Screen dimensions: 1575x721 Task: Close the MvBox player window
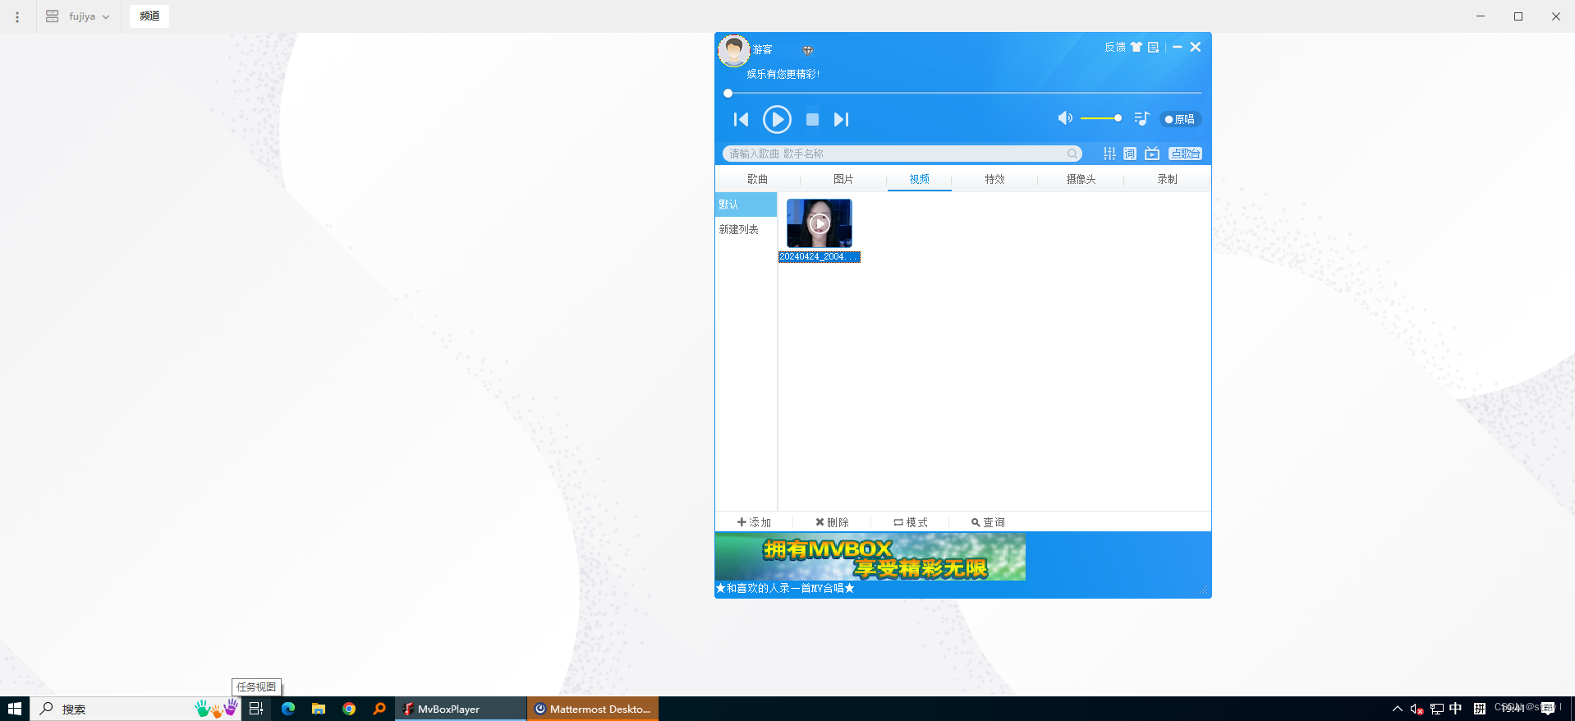click(1196, 48)
